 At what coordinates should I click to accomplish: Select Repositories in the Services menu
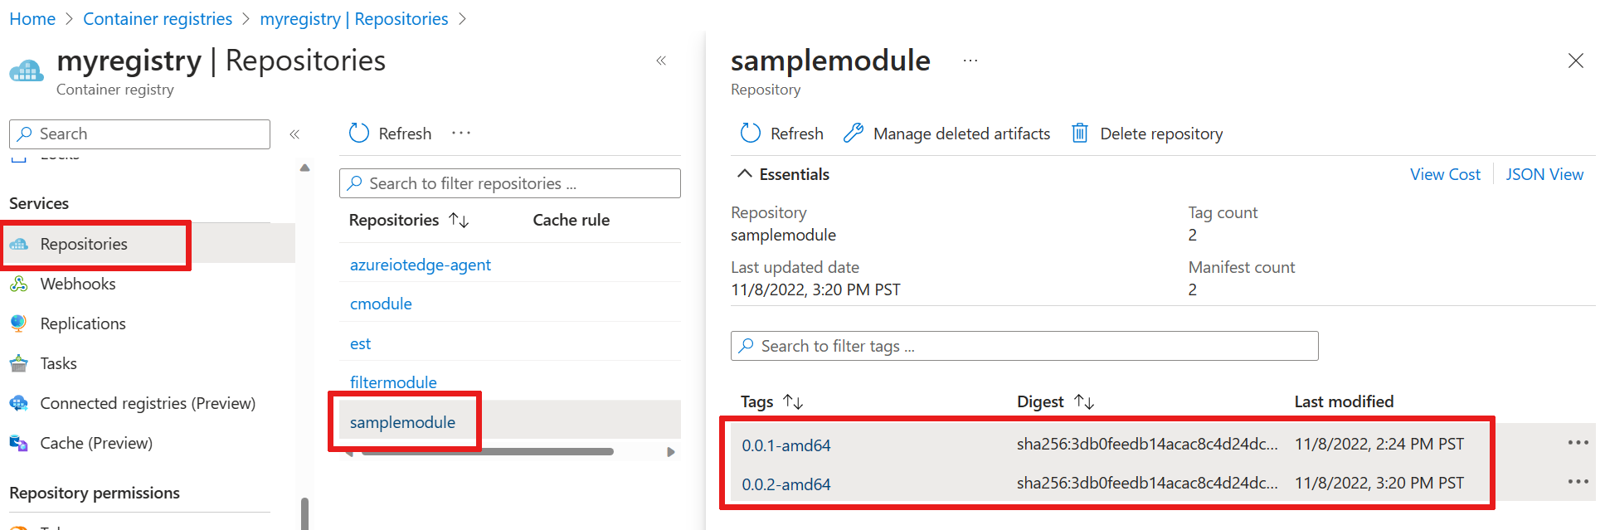pos(84,244)
